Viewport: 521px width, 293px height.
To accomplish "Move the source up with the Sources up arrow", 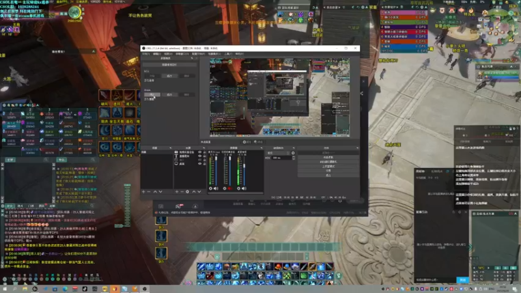I will click(x=193, y=191).
